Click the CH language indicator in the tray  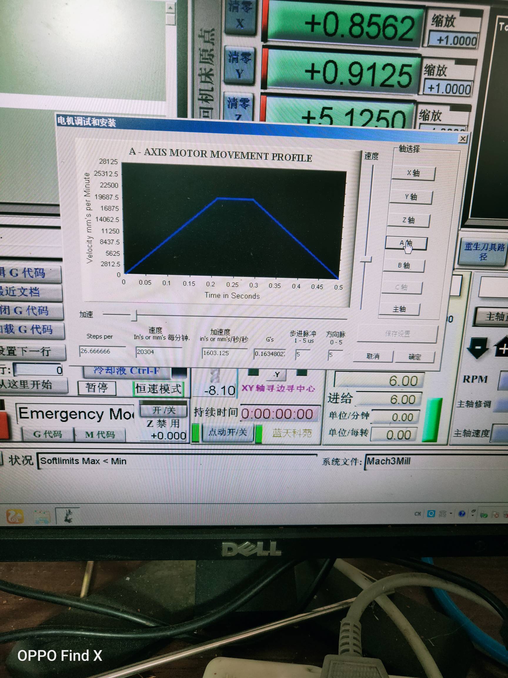[x=417, y=514]
